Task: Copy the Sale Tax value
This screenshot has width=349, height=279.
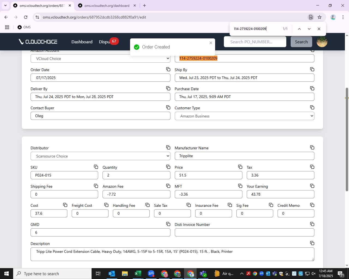Action: pyautogui.click(x=189, y=205)
